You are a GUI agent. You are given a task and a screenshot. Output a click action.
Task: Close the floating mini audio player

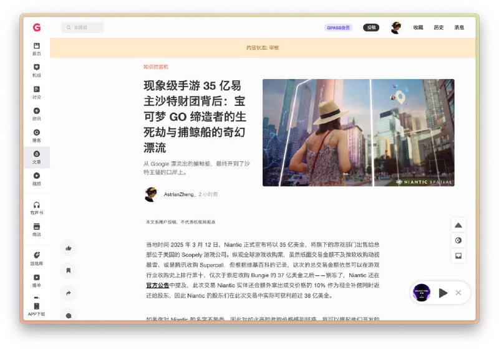458,293
